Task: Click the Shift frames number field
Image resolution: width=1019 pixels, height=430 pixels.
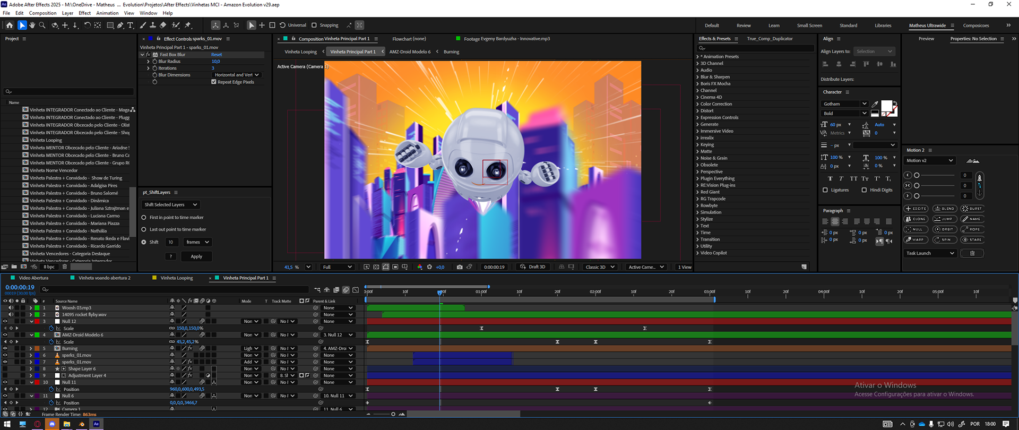Action: coord(171,242)
